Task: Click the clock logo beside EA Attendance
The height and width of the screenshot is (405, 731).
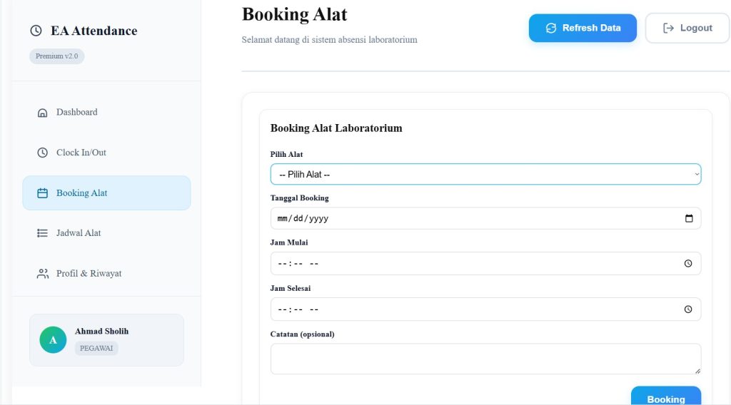Action: click(36, 31)
